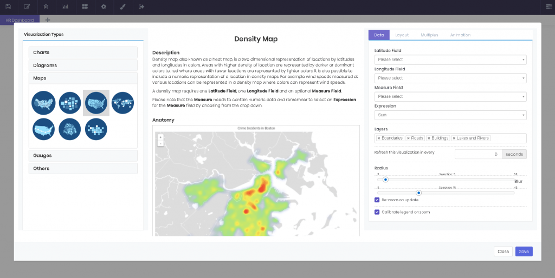Viewport: 555px width, 278px height.
Task: Open the Latitude Field dropdown
Action: click(450, 59)
